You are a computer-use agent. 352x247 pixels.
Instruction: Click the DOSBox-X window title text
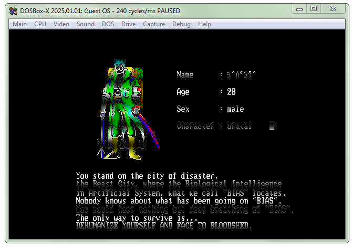pos(100,11)
